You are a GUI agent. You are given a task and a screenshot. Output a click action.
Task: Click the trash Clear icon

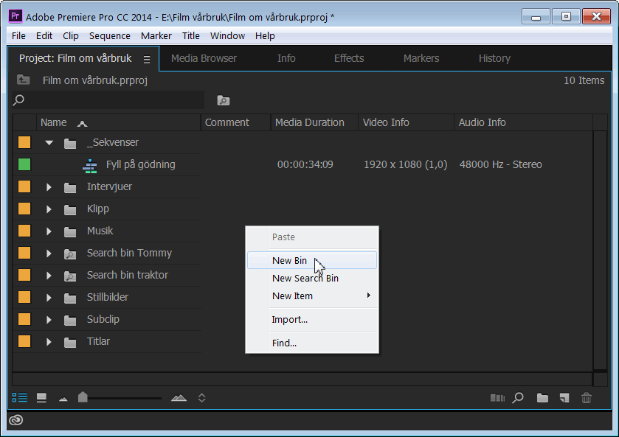pos(587,398)
